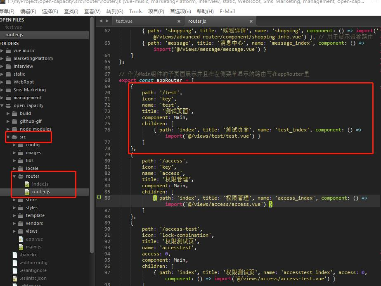Viewport: 381px width, 286px height.
Task: Click the .eslintrc.json file icon
Action: pyautogui.click(x=15, y=278)
